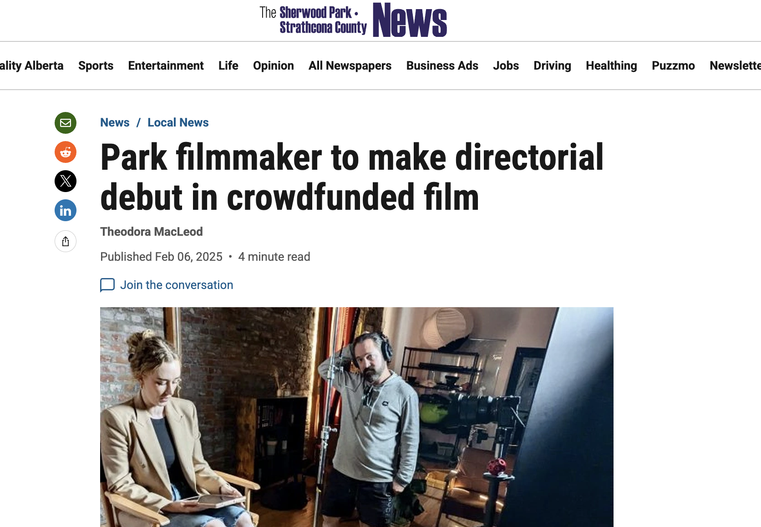Open the Sports section
761x527 pixels.
pyautogui.click(x=96, y=66)
